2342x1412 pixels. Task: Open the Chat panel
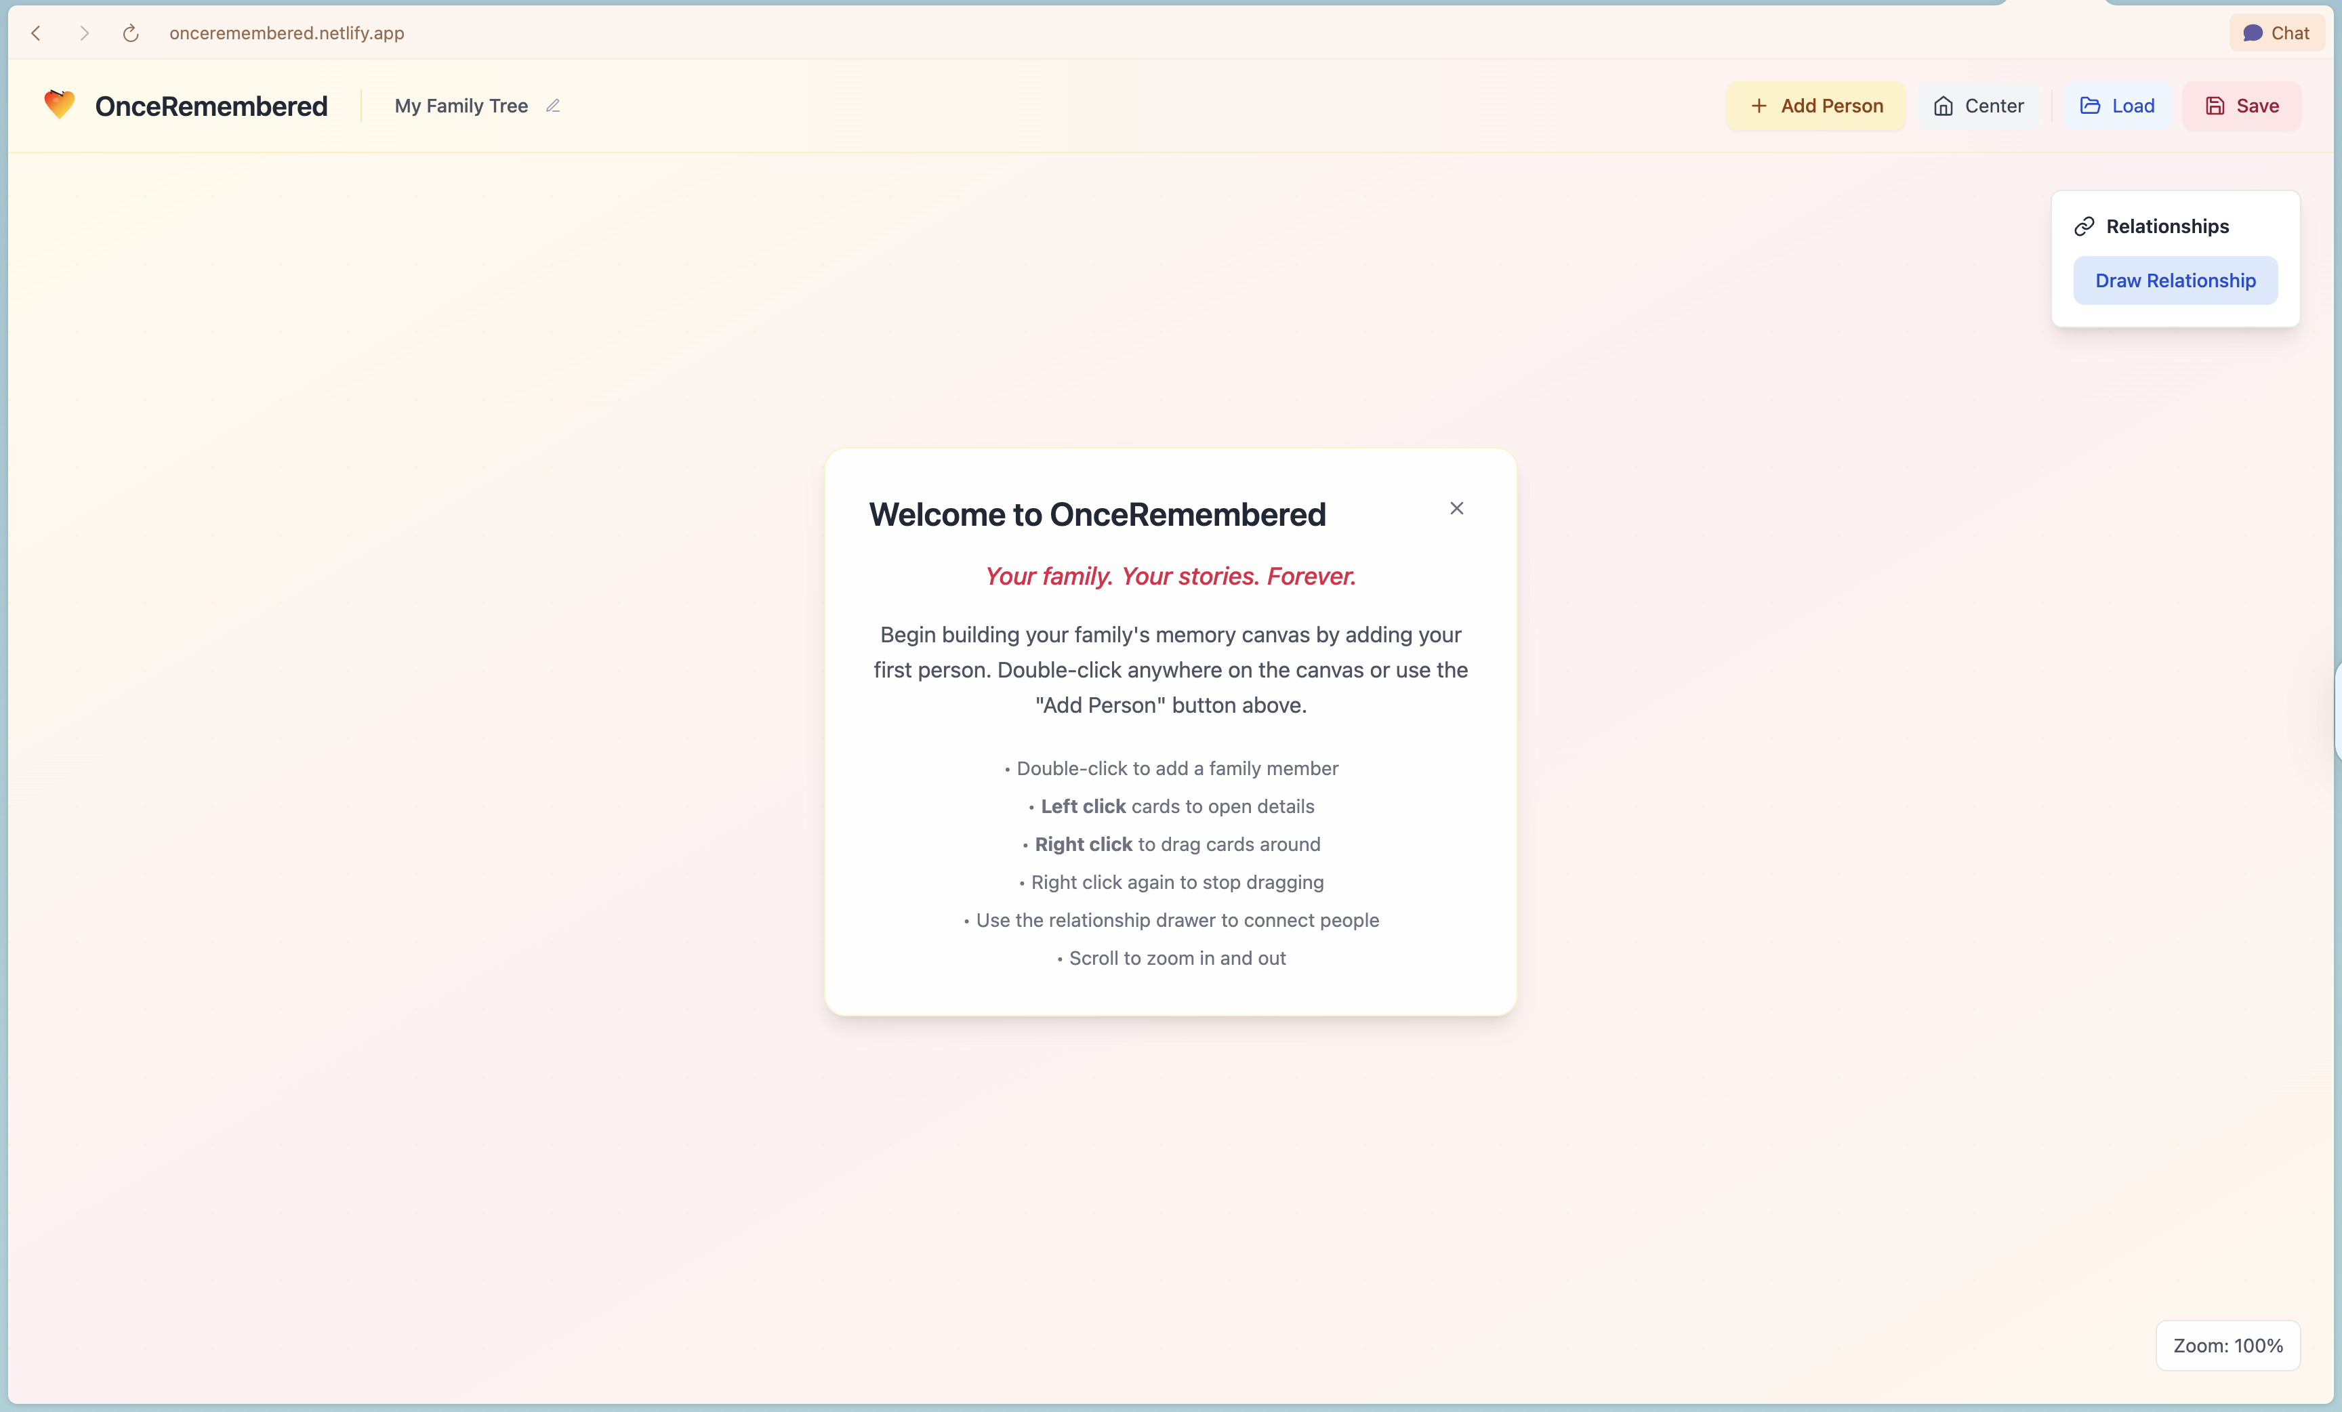(2276, 33)
